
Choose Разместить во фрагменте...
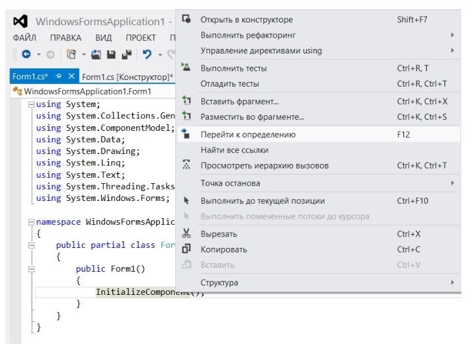pyautogui.click(x=318, y=117)
